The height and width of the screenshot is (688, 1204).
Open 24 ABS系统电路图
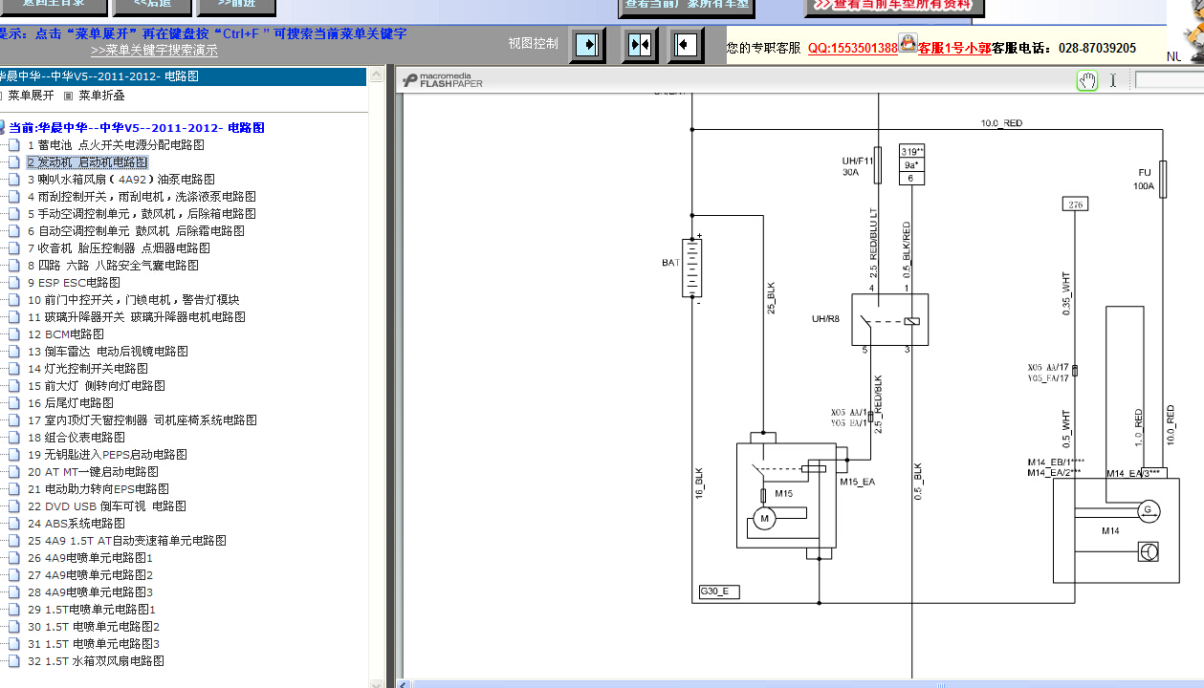[x=77, y=524]
